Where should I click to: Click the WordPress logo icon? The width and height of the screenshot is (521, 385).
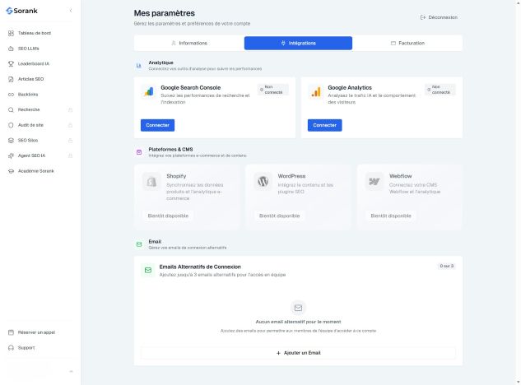click(x=263, y=181)
